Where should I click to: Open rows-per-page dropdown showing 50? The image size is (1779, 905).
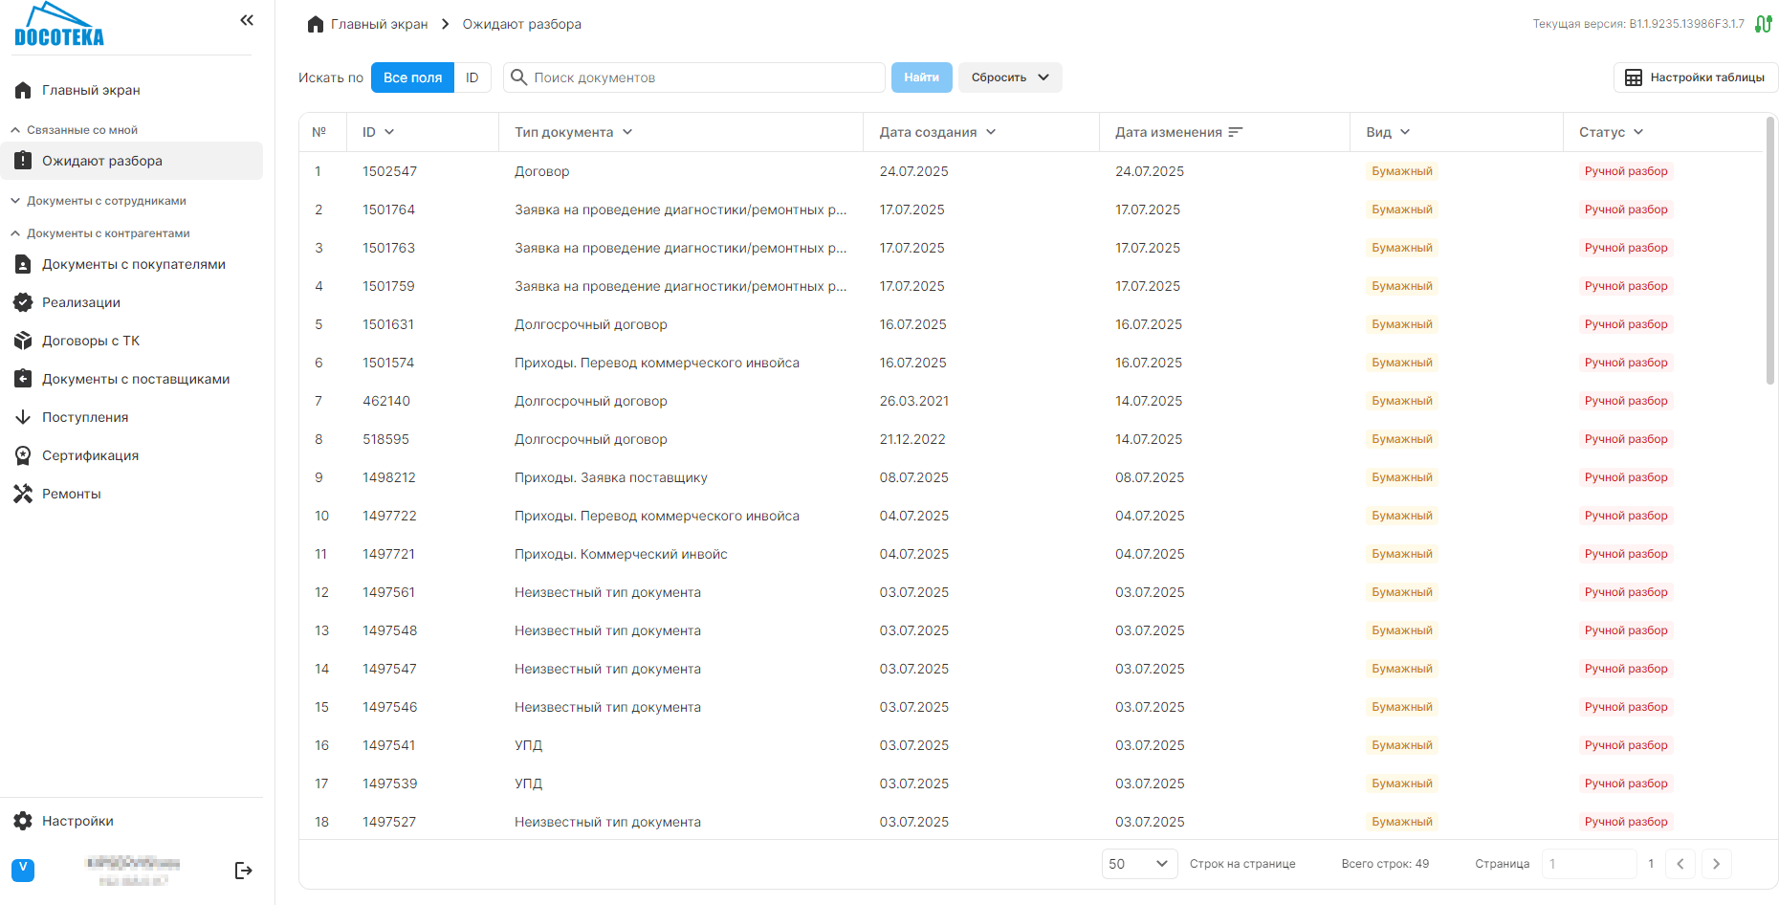1138,864
